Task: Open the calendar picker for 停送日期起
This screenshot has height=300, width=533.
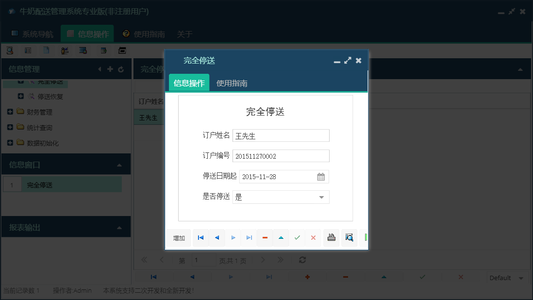Action: (321, 177)
